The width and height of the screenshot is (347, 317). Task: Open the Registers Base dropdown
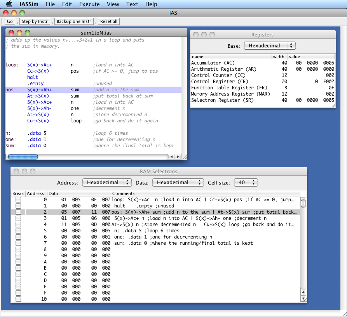coord(270,46)
